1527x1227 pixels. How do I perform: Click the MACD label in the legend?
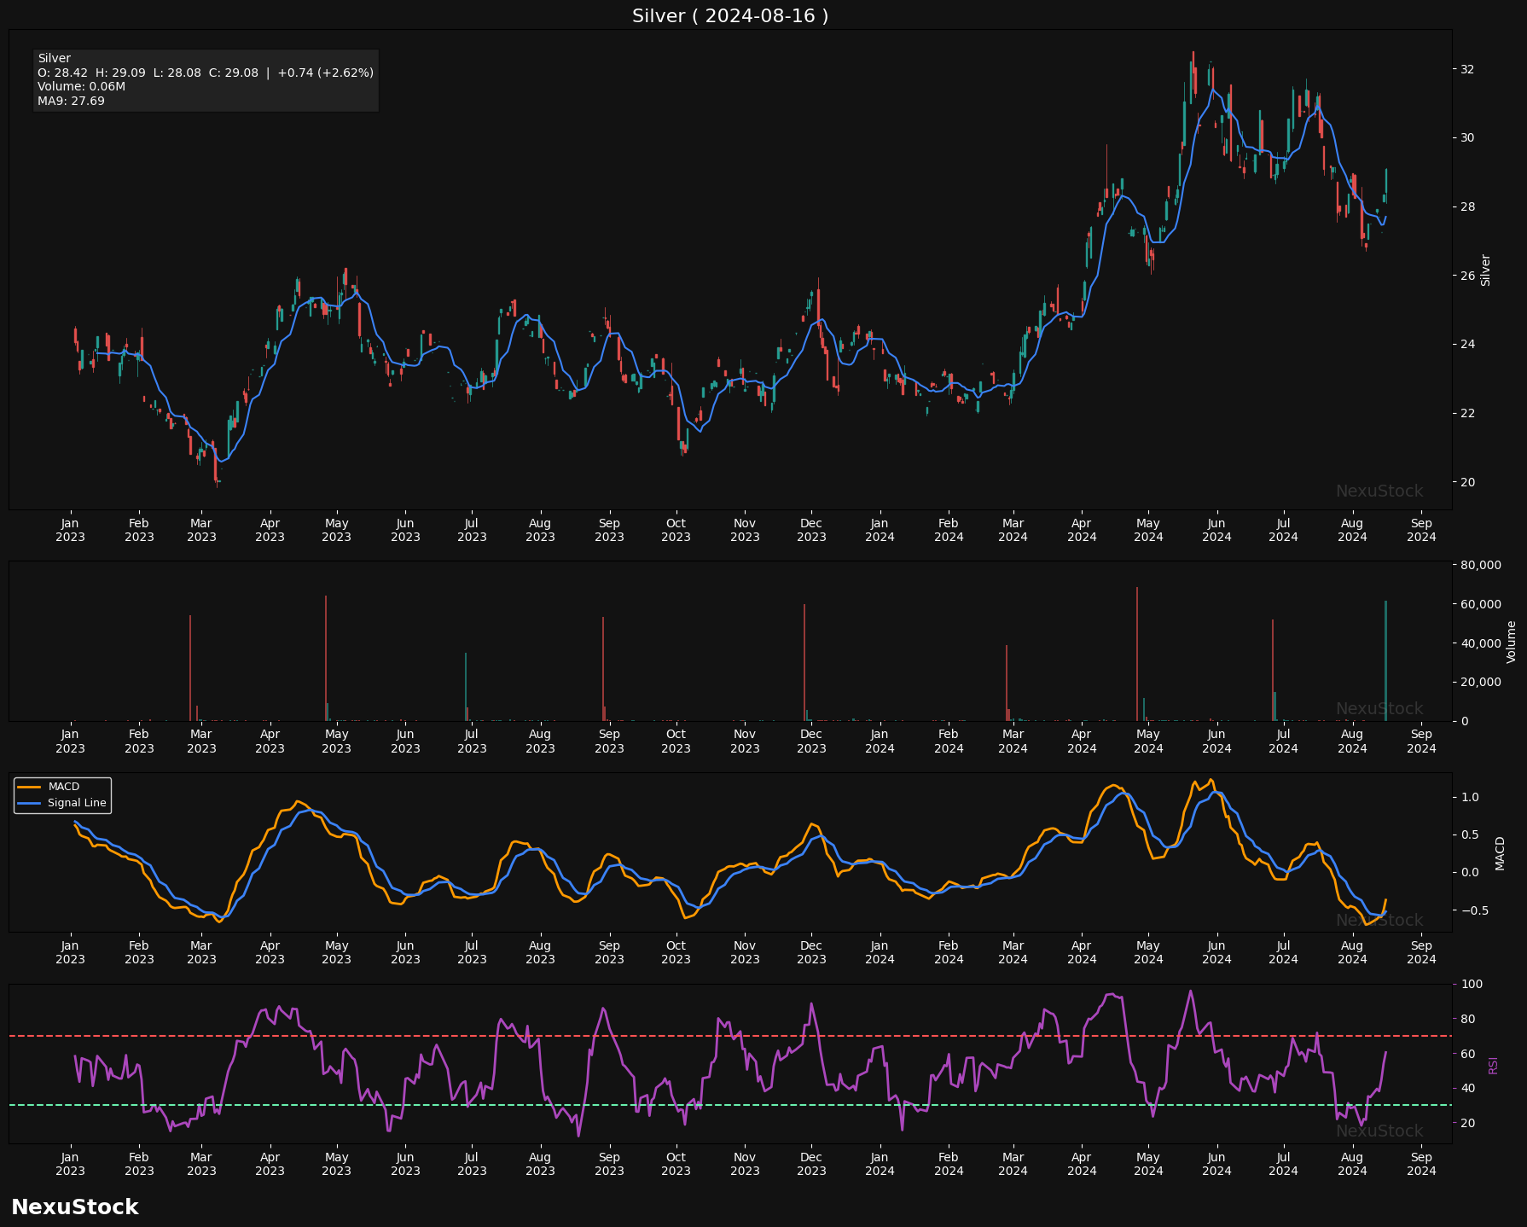tap(63, 787)
